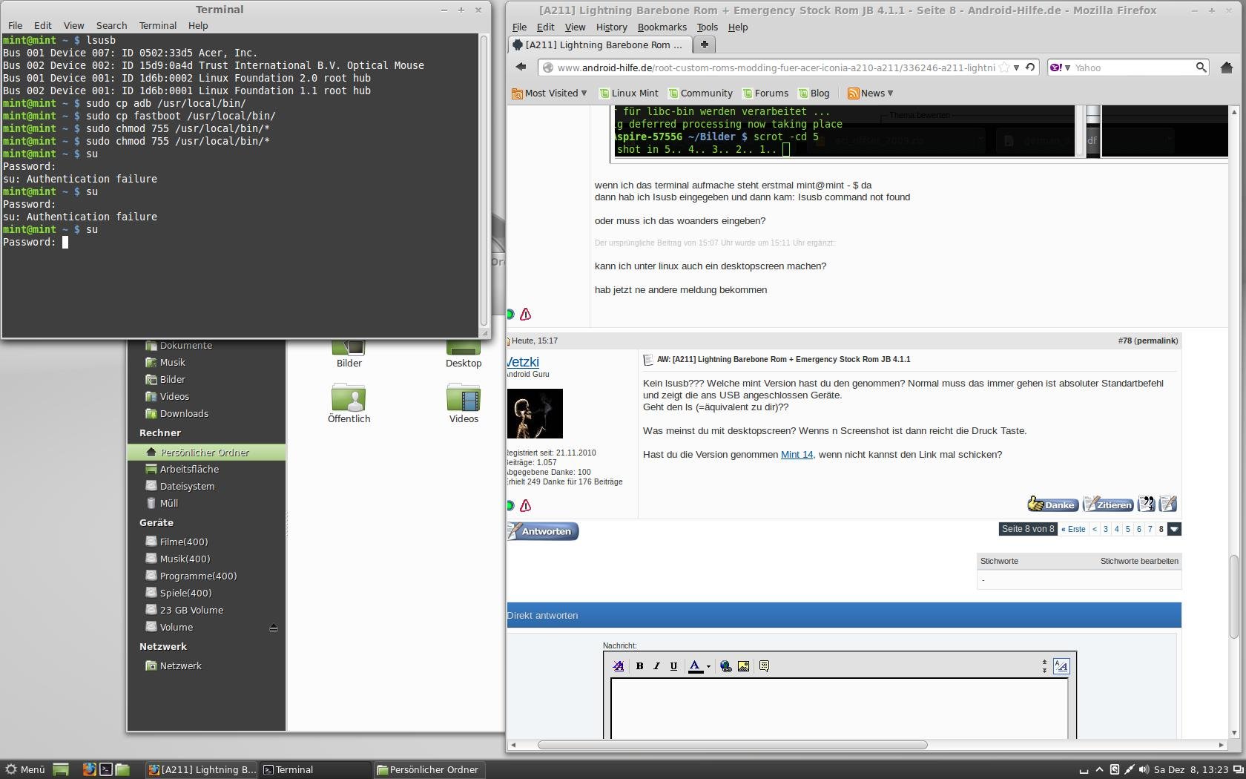Open Terminal's Edit menu
Screen dimensions: 1246x779
point(42,25)
